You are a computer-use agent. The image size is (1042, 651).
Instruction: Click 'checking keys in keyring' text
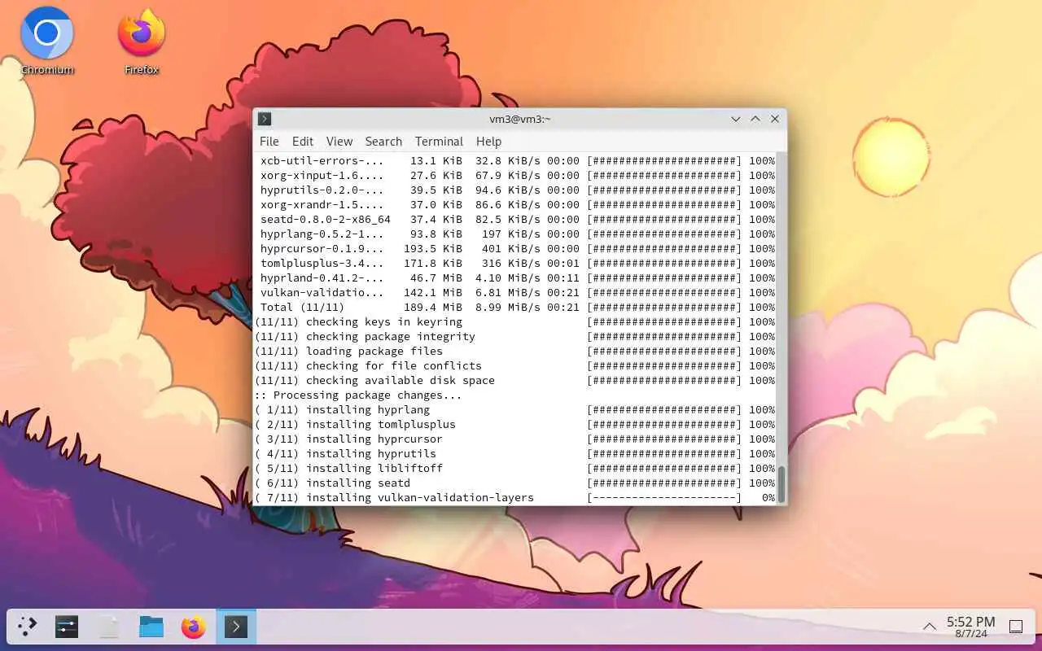coord(384,321)
